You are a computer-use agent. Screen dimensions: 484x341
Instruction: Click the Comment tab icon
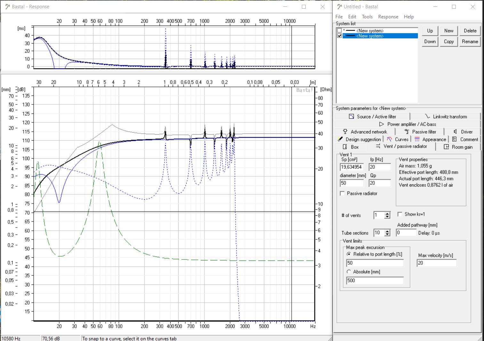[x=454, y=139]
